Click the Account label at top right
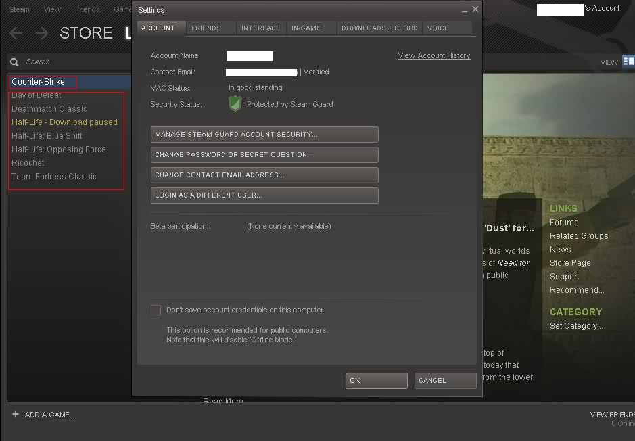Screen dimensions: 635x441 tap(602, 9)
